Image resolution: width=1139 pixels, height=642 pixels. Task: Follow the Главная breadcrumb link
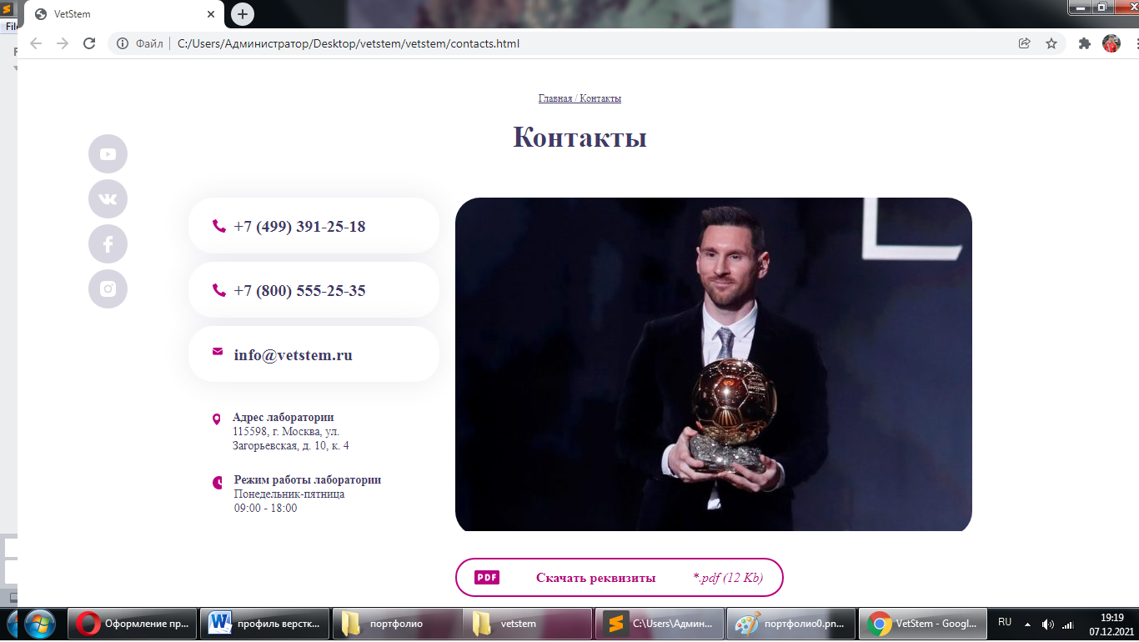(x=555, y=98)
